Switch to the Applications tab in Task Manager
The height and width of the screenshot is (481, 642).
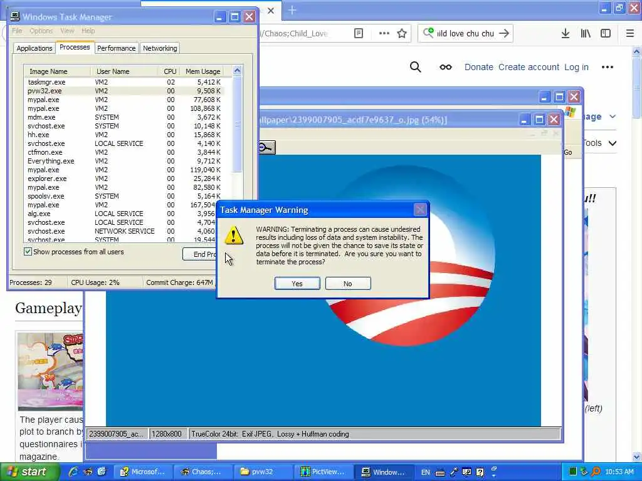point(34,48)
